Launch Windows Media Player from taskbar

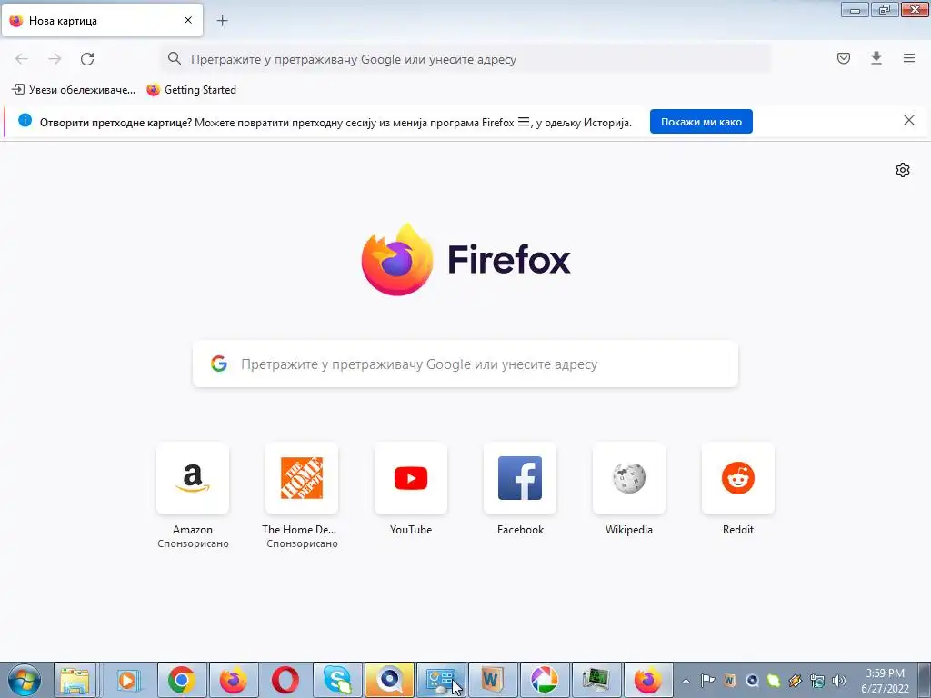[x=127, y=680]
